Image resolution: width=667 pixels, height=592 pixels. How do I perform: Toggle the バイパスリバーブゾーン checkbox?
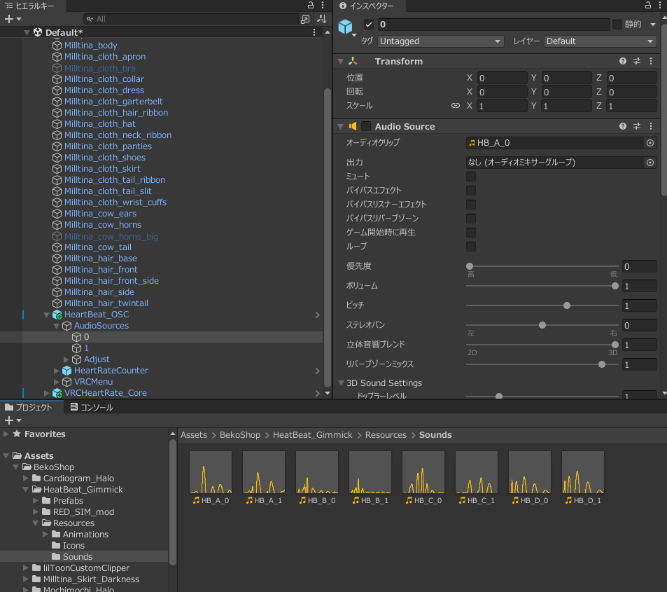point(471,219)
